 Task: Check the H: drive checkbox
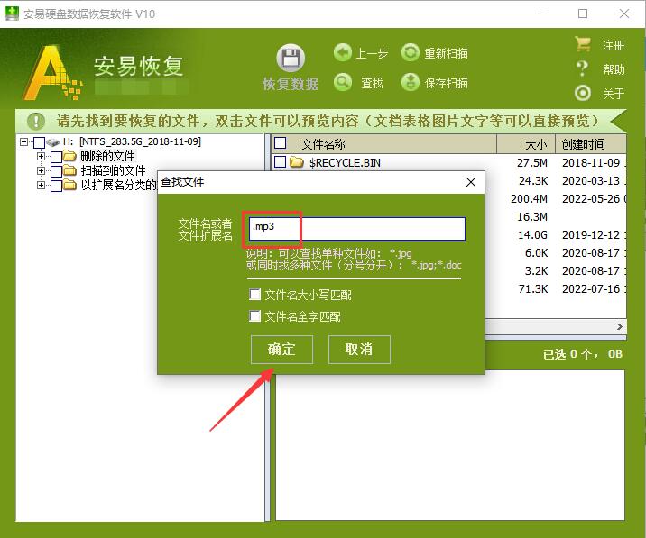point(39,142)
